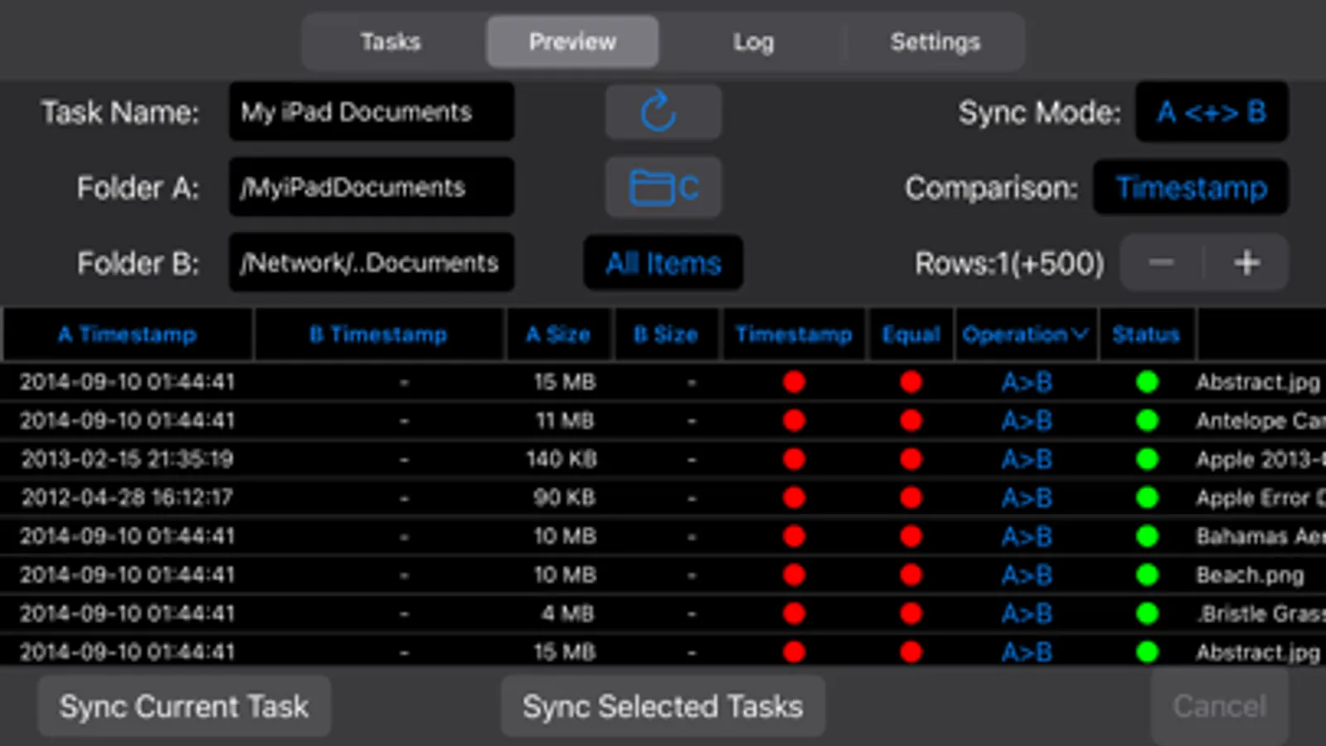Click the timestamp 2012-04-28 16:12:17
The image size is (1326, 746).
pyautogui.click(x=127, y=497)
